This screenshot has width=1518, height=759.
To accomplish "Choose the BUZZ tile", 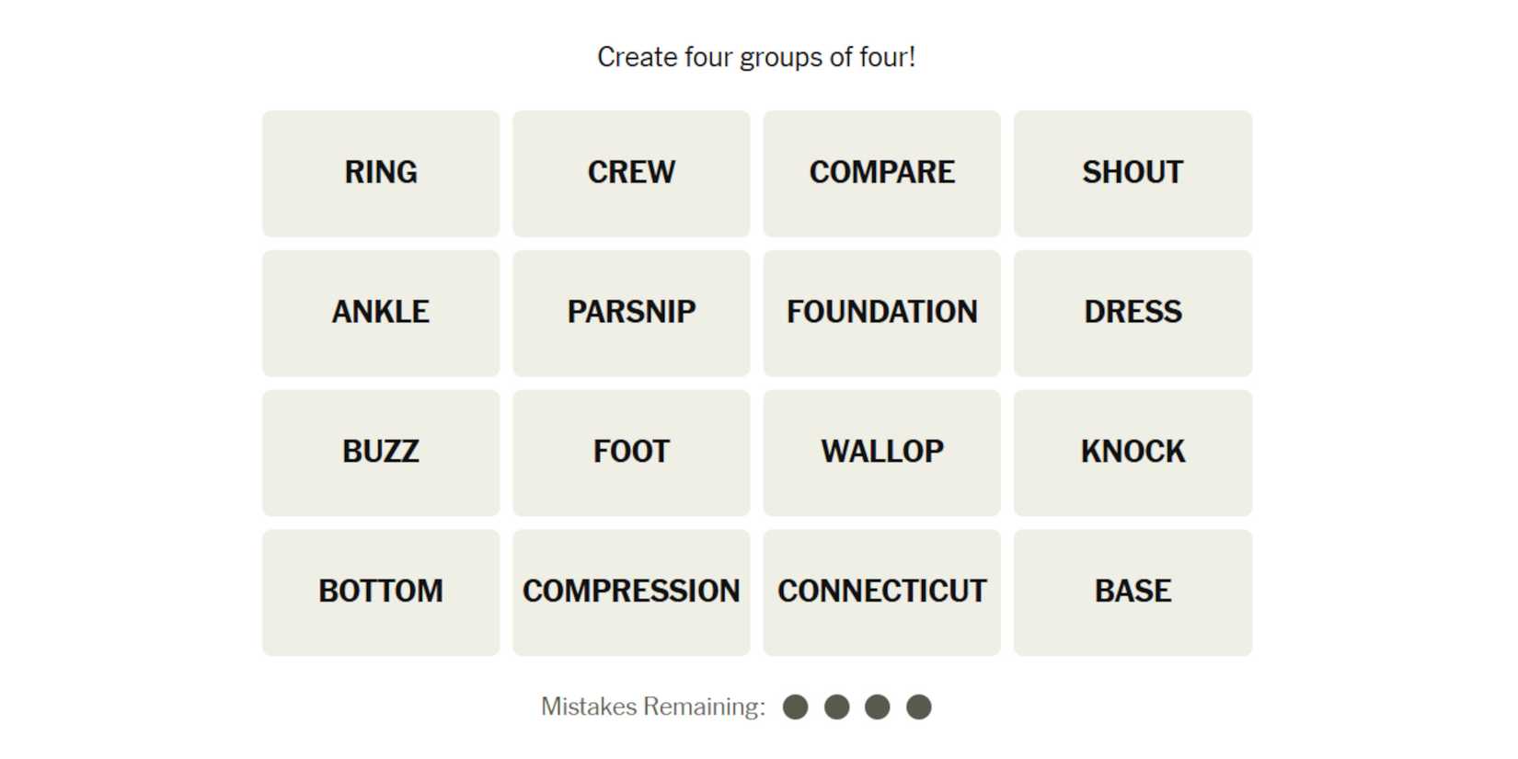I will tap(381, 453).
